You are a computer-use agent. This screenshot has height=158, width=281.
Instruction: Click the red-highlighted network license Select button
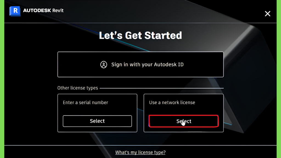tap(184, 121)
